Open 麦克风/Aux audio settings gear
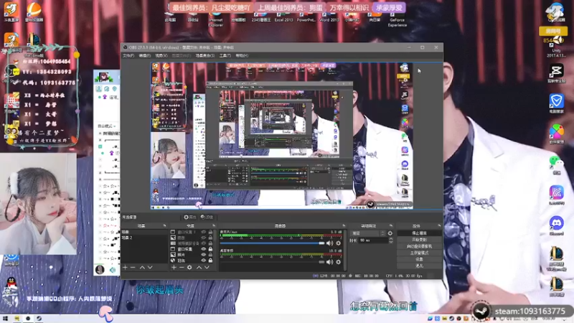 pos(338,243)
